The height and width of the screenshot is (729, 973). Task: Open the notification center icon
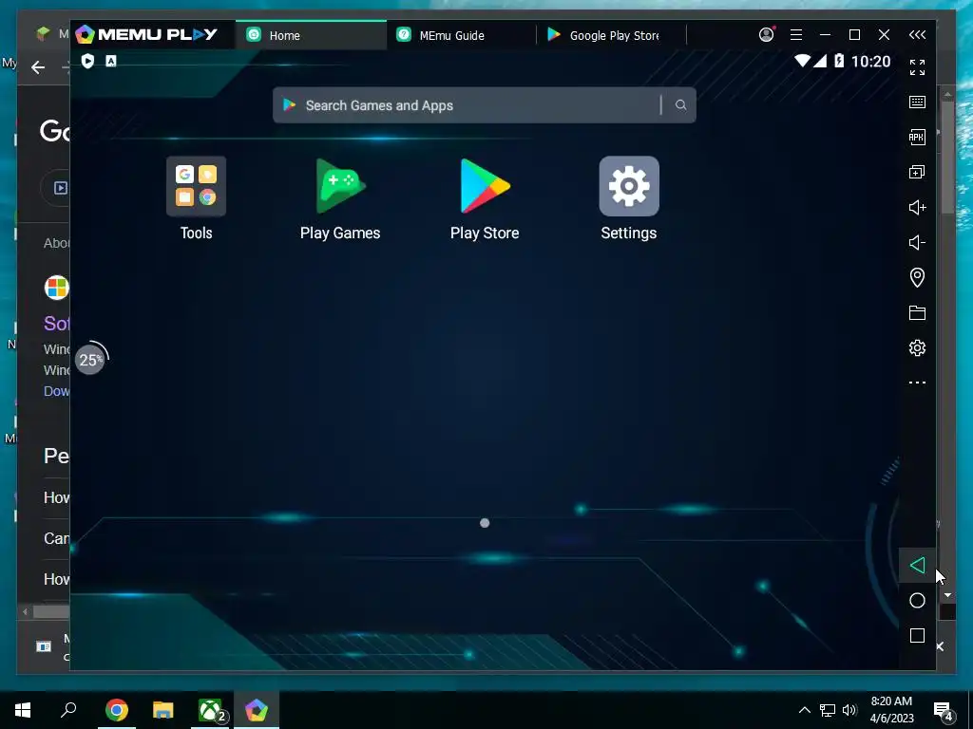tap(943, 711)
